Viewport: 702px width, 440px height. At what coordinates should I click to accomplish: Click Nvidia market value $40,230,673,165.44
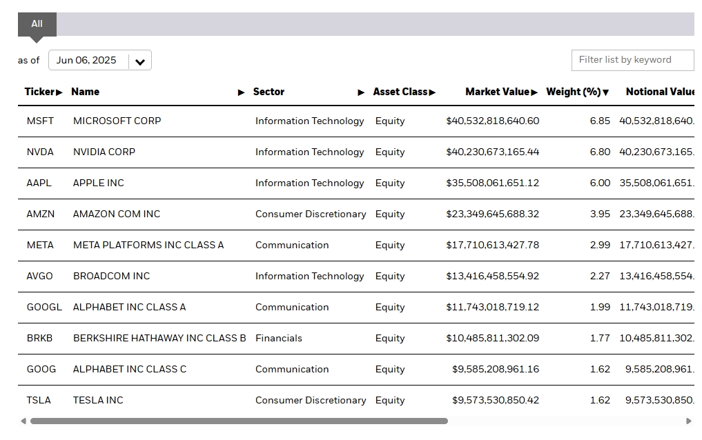(x=492, y=152)
